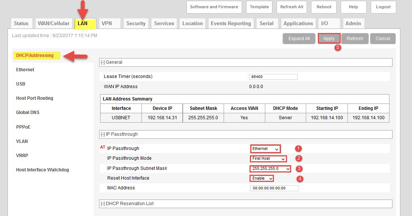Open the Software and Firmware dialog
The height and width of the screenshot is (216, 412).
pos(214,7)
